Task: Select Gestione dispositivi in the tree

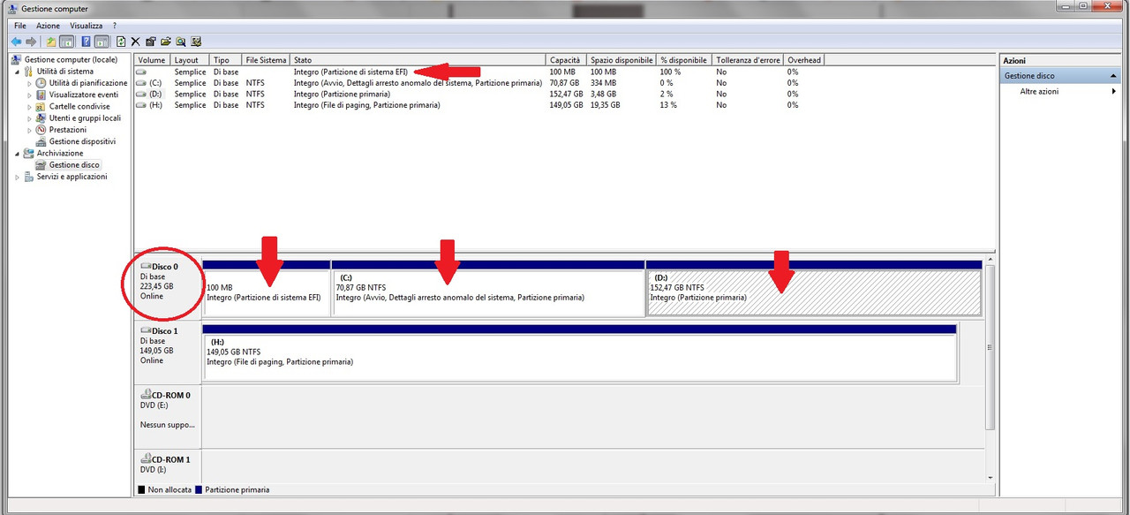Action: pos(82,141)
